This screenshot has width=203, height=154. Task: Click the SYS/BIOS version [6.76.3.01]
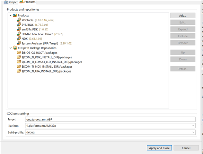[41, 25]
